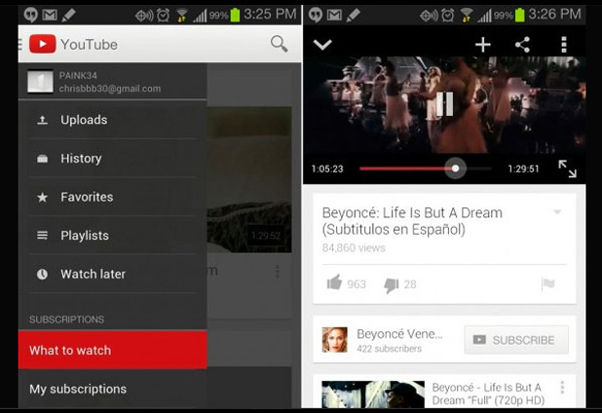Tap the History icon

[x=42, y=159]
